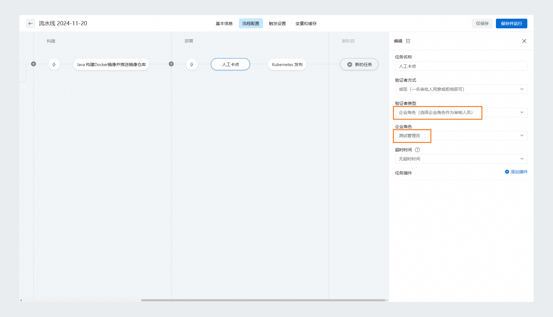Image resolution: width=553 pixels, height=317 pixels.
Task: Click pipeline title 流水线 2024-11-20
Action: pyautogui.click(x=63, y=24)
